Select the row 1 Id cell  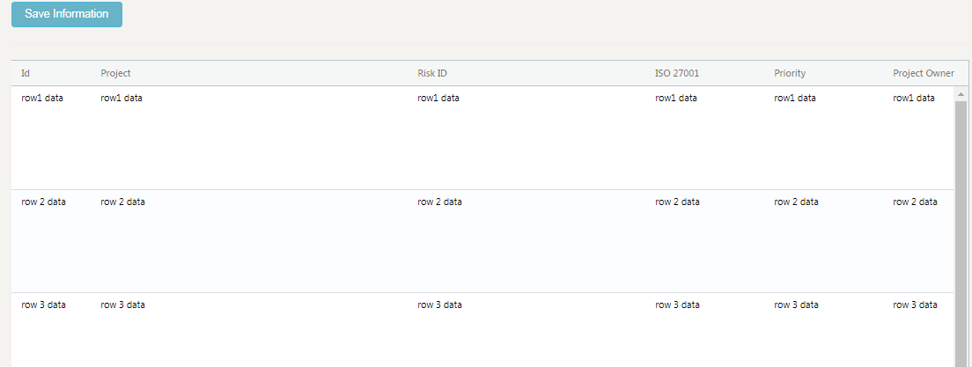42,98
